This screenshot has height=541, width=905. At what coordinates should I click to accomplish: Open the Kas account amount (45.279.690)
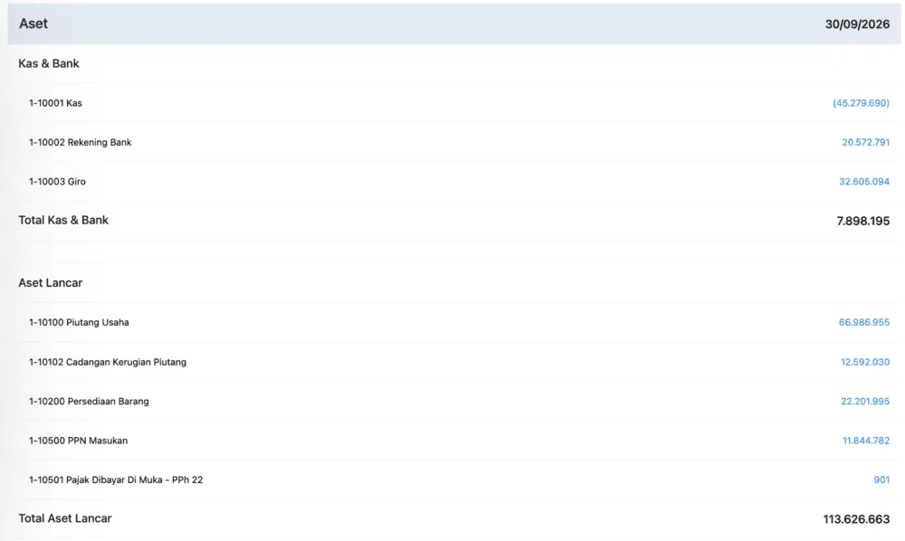coord(861,103)
